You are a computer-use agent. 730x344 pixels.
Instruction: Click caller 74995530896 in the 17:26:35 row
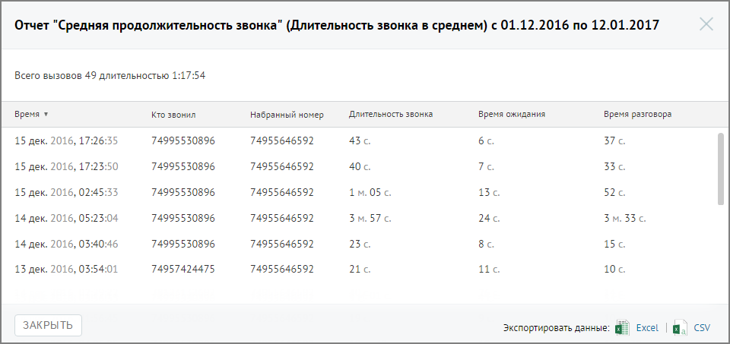[x=183, y=140]
